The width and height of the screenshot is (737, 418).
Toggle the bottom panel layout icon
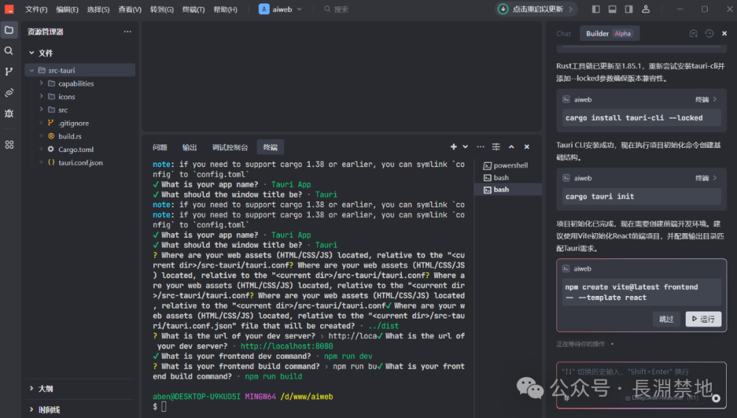tap(612, 9)
